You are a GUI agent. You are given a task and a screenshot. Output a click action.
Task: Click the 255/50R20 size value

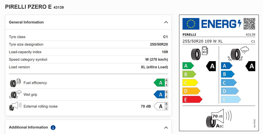(x=159, y=44)
